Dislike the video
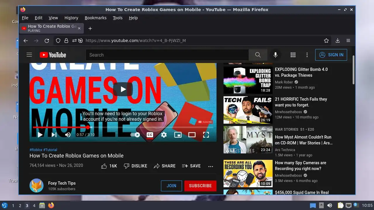 tap(135, 166)
